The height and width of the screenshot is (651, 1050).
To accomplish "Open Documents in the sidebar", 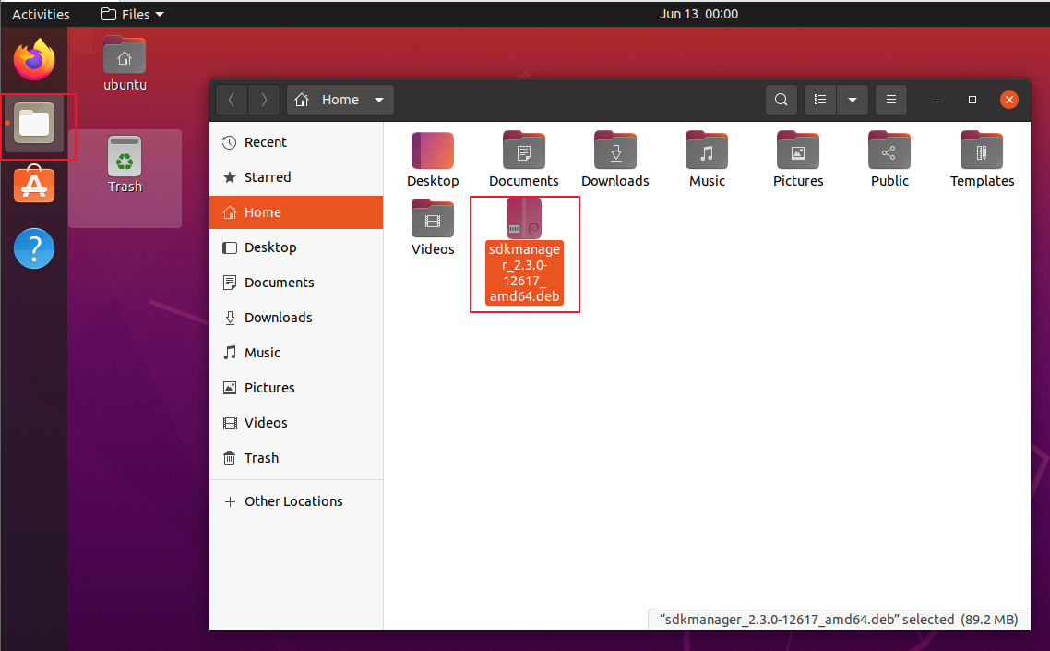I will 296,283.
